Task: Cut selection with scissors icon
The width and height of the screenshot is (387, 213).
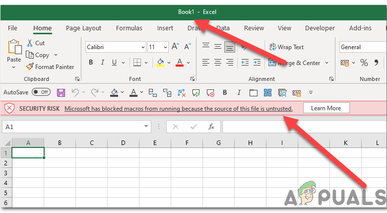Action: (x=30, y=43)
